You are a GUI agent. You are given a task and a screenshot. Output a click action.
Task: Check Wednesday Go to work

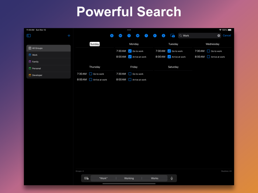click(209, 51)
